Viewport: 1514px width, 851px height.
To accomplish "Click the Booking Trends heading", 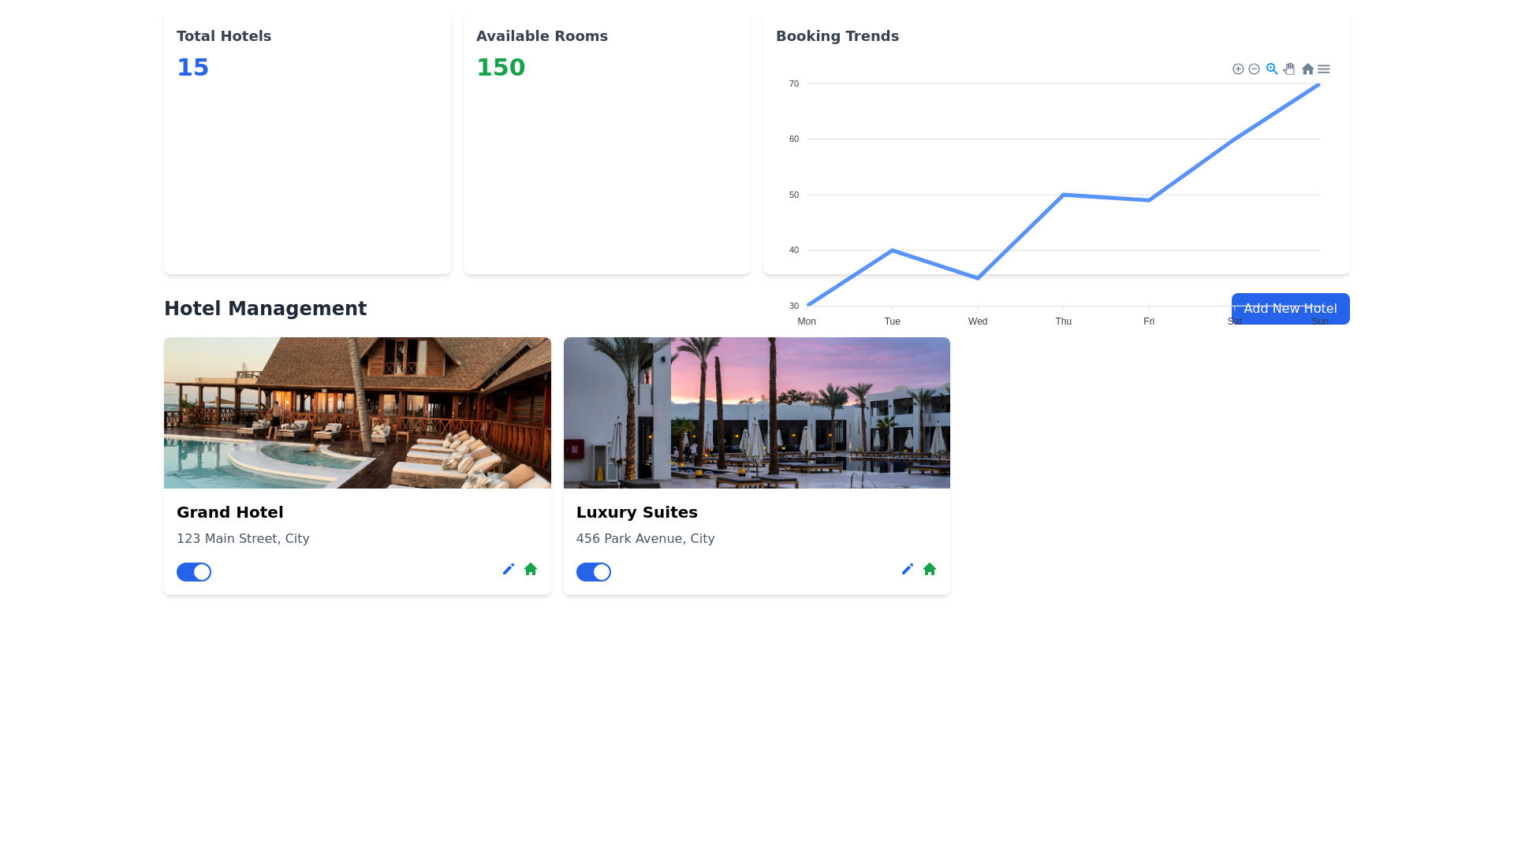I will click(837, 36).
